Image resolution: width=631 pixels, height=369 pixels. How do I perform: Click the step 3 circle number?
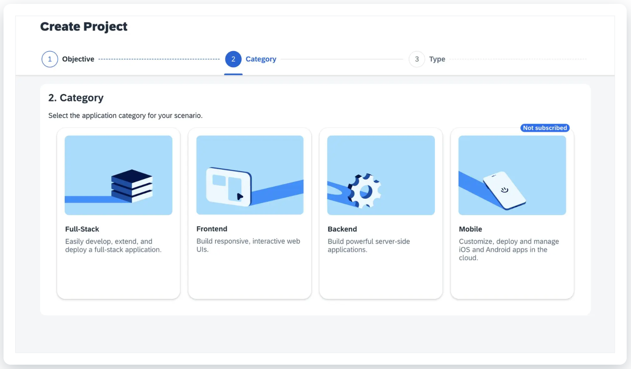coord(416,59)
